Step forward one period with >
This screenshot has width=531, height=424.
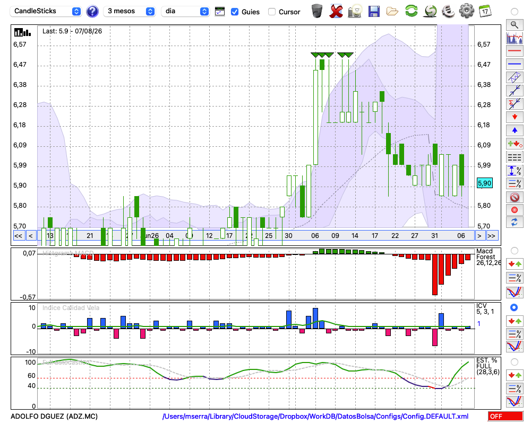click(x=479, y=236)
